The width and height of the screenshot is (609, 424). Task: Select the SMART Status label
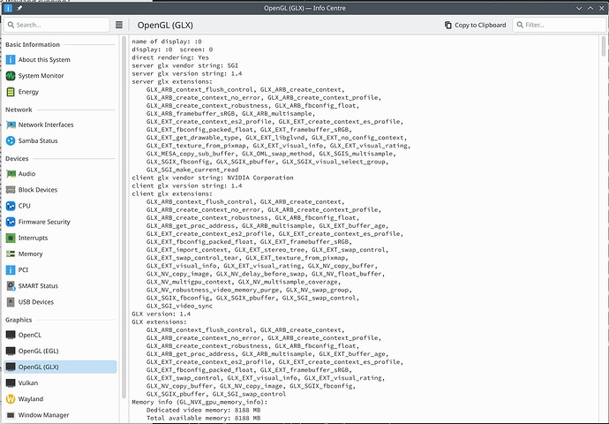38,286
